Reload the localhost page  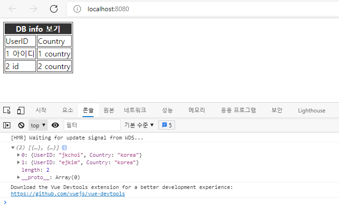(x=54, y=9)
